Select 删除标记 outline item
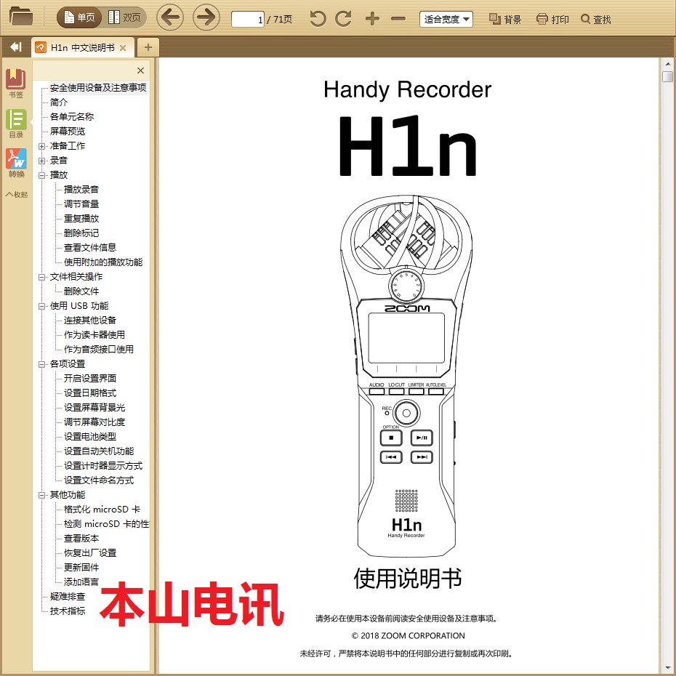 click(x=81, y=233)
